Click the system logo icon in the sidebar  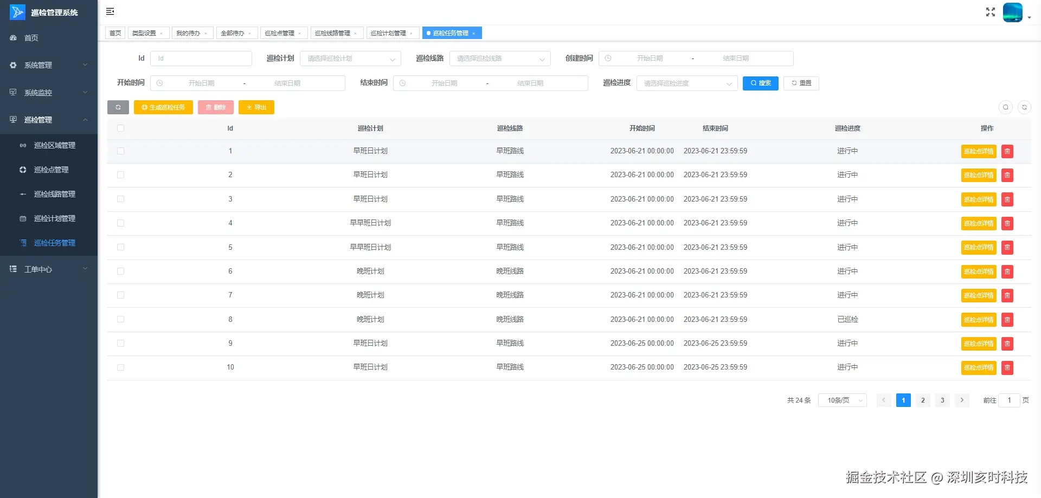click(x=17, y=12)
